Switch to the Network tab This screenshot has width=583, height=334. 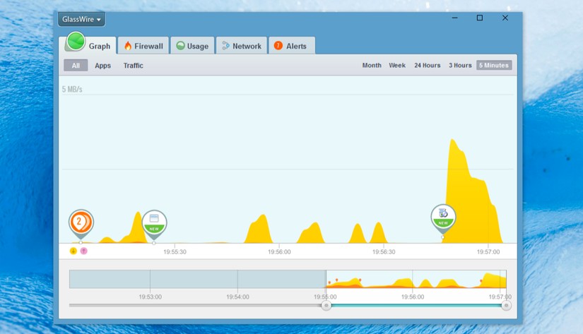[x=242, y=46]
